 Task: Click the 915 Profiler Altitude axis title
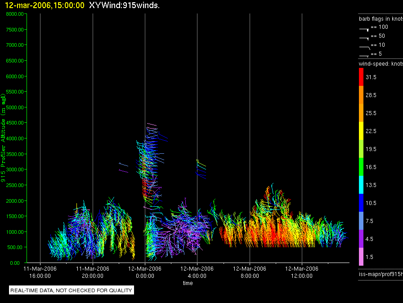[x=3, y=138]
